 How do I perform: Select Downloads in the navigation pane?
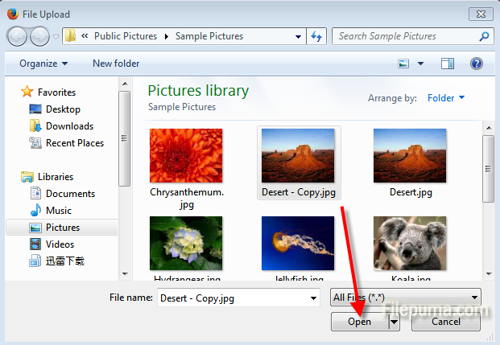coord(69,126)
